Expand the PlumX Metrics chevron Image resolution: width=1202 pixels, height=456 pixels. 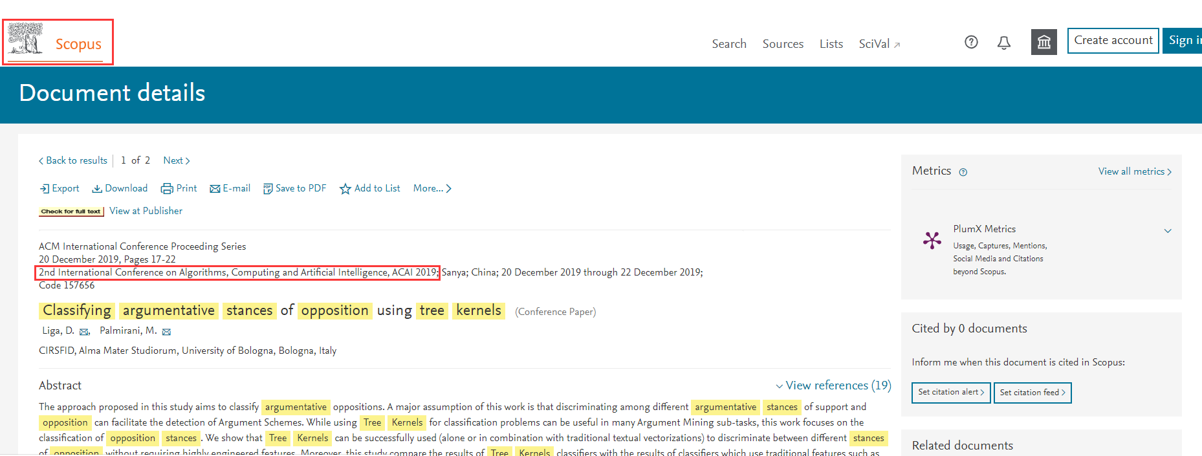pos(1167,231)
